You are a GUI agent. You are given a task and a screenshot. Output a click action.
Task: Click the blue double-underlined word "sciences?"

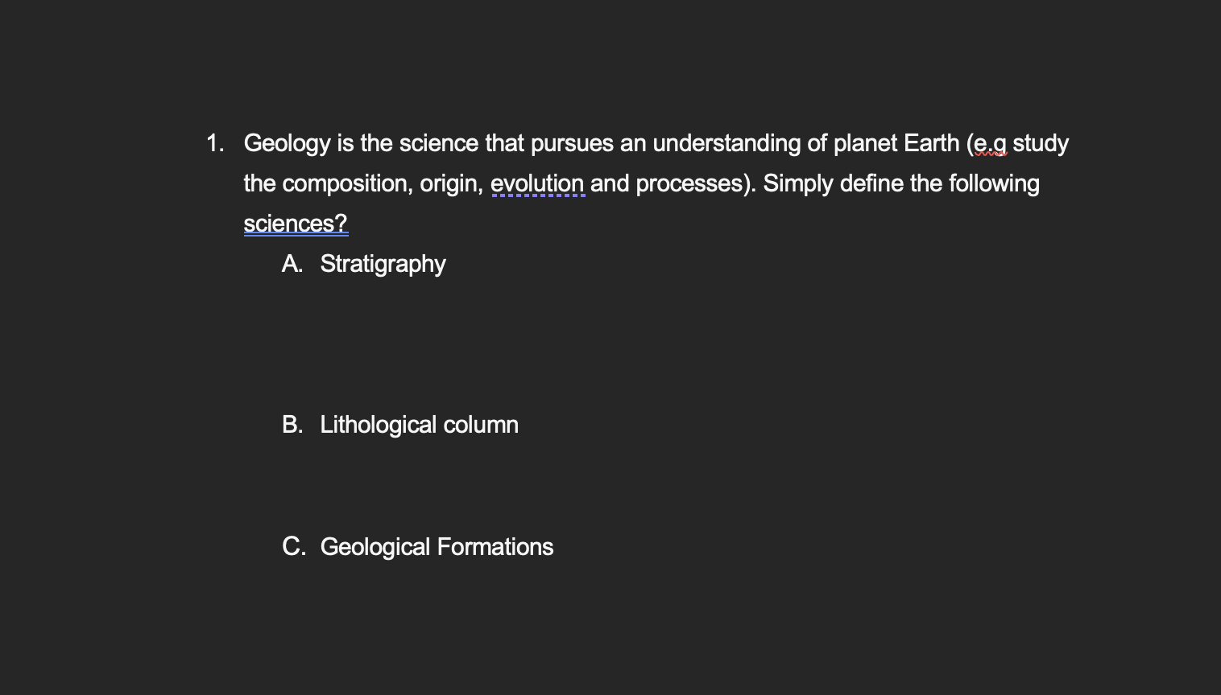296,224
